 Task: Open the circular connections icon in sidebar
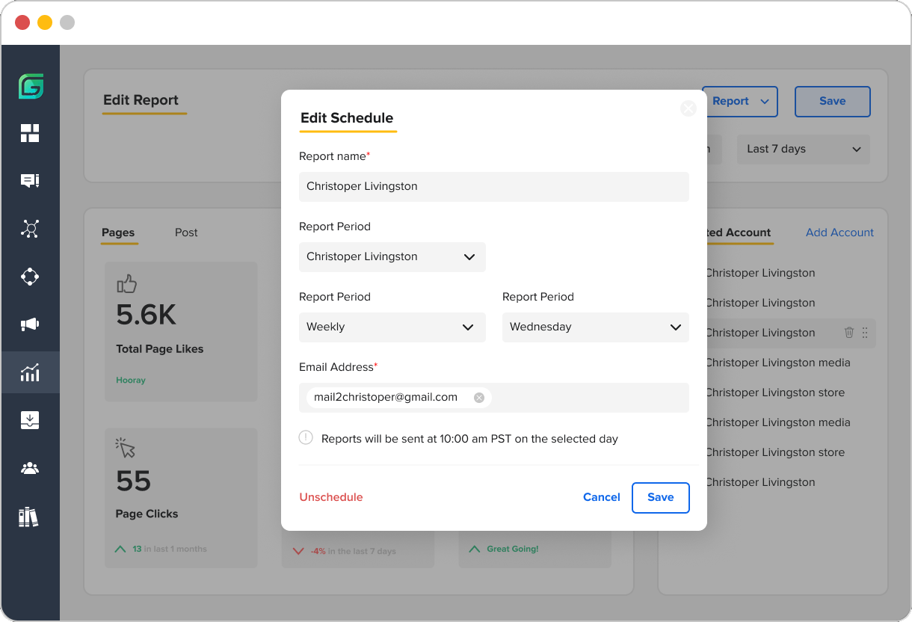[x=30, y=277]
